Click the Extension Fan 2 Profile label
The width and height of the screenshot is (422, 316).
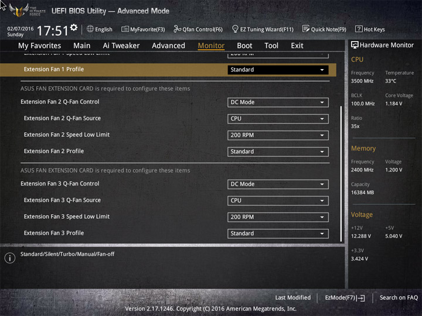point(53,151)
